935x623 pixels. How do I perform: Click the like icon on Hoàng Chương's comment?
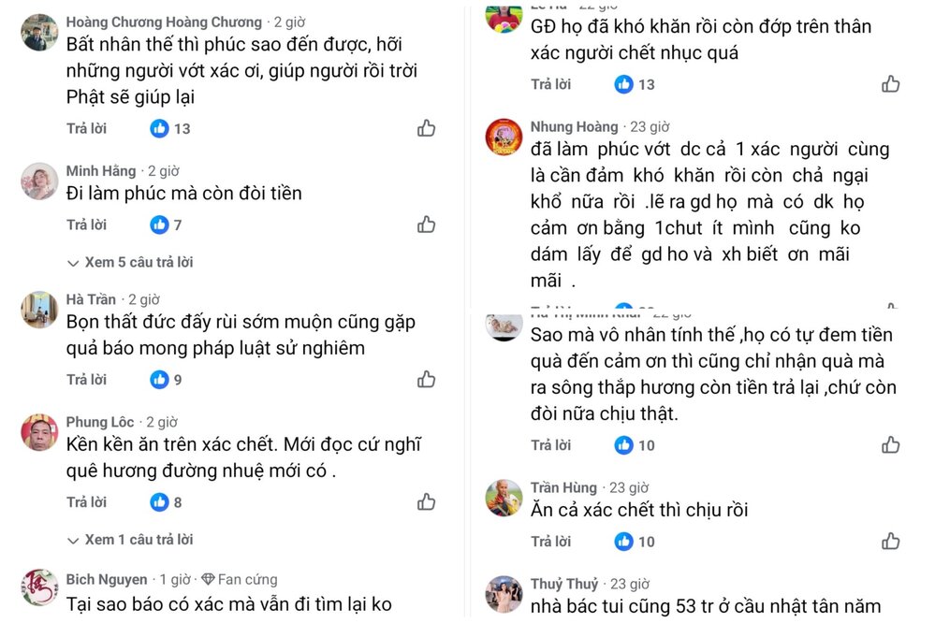point(427,129)
